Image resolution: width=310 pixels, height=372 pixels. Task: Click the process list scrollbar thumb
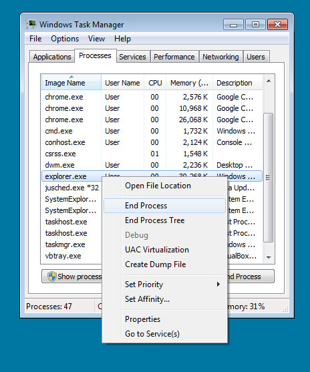pos(269,178)
